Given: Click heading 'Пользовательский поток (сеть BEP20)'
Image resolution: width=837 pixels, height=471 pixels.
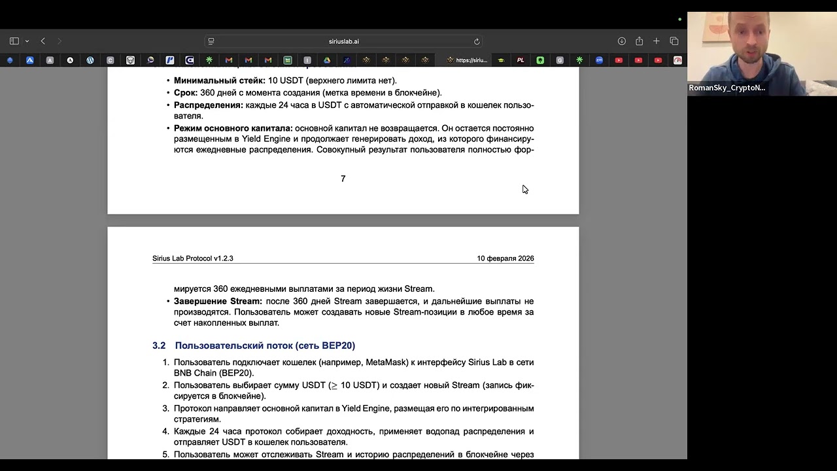Looking at the screenshot, I should [265, 345].
